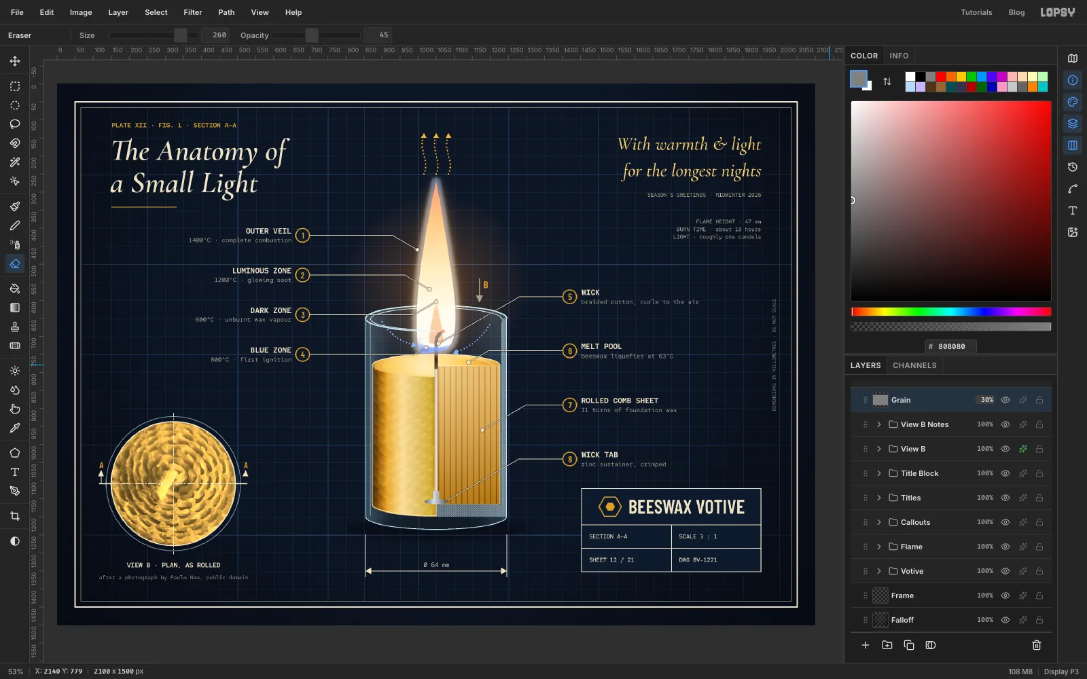Select the Paint Bucket tool

[15, 289]
